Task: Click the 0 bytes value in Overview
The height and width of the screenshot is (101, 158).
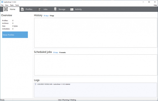Action: [x=15, y=26]
